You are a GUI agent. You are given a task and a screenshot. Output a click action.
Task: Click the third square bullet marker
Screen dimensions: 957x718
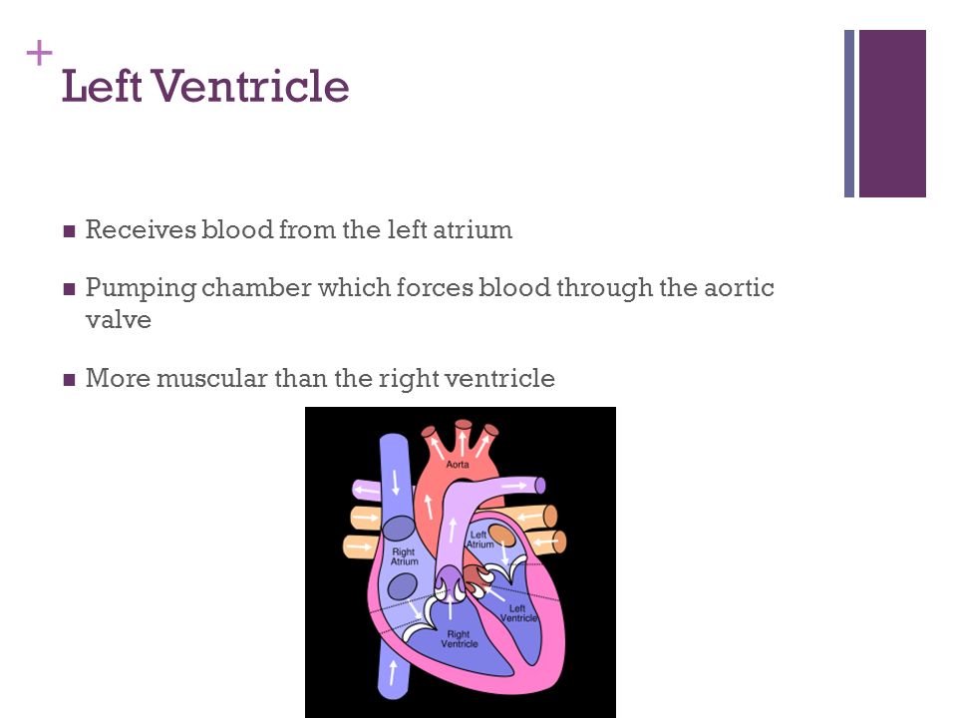[x=69, y=380]
